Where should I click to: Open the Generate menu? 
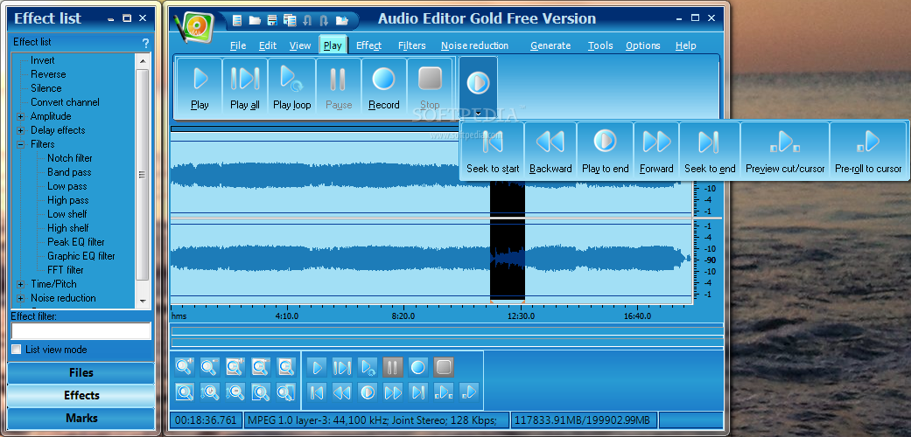click(550, 45)
